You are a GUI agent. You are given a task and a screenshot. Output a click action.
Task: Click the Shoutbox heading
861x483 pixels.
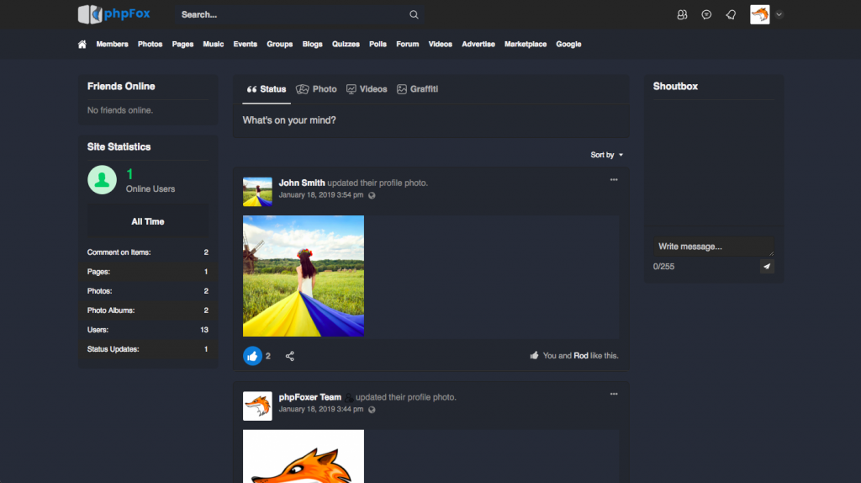[x=675, y=87]
